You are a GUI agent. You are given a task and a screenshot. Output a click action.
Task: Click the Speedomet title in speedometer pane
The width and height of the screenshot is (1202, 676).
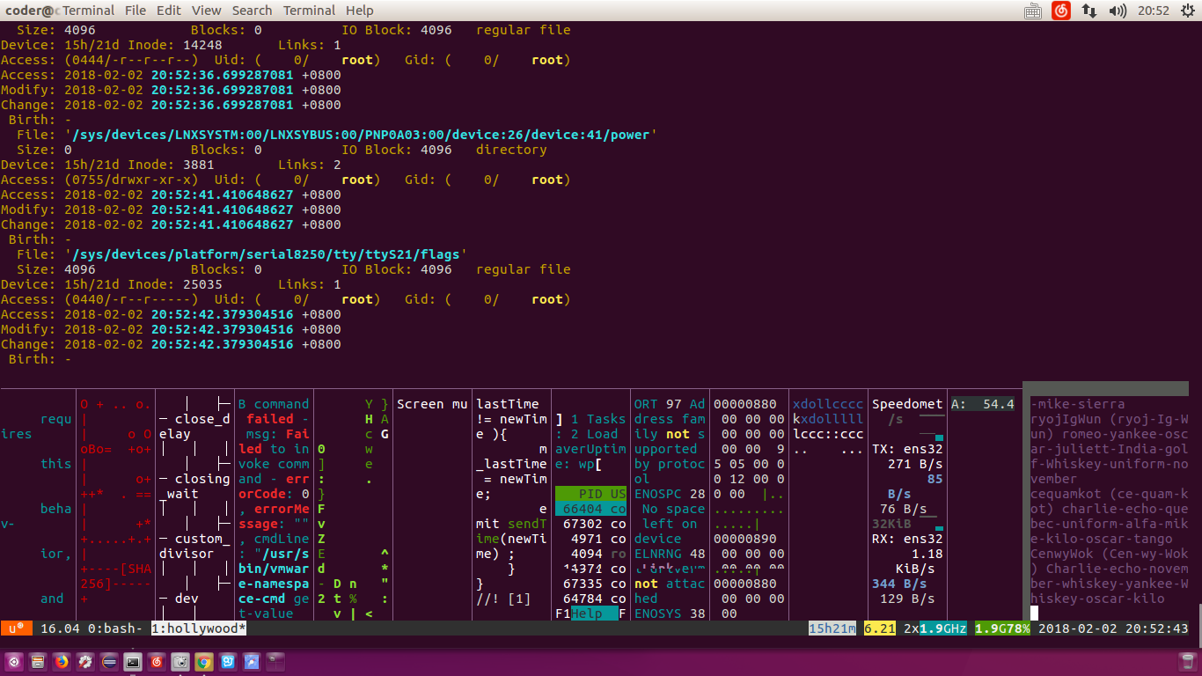(907, 404)
